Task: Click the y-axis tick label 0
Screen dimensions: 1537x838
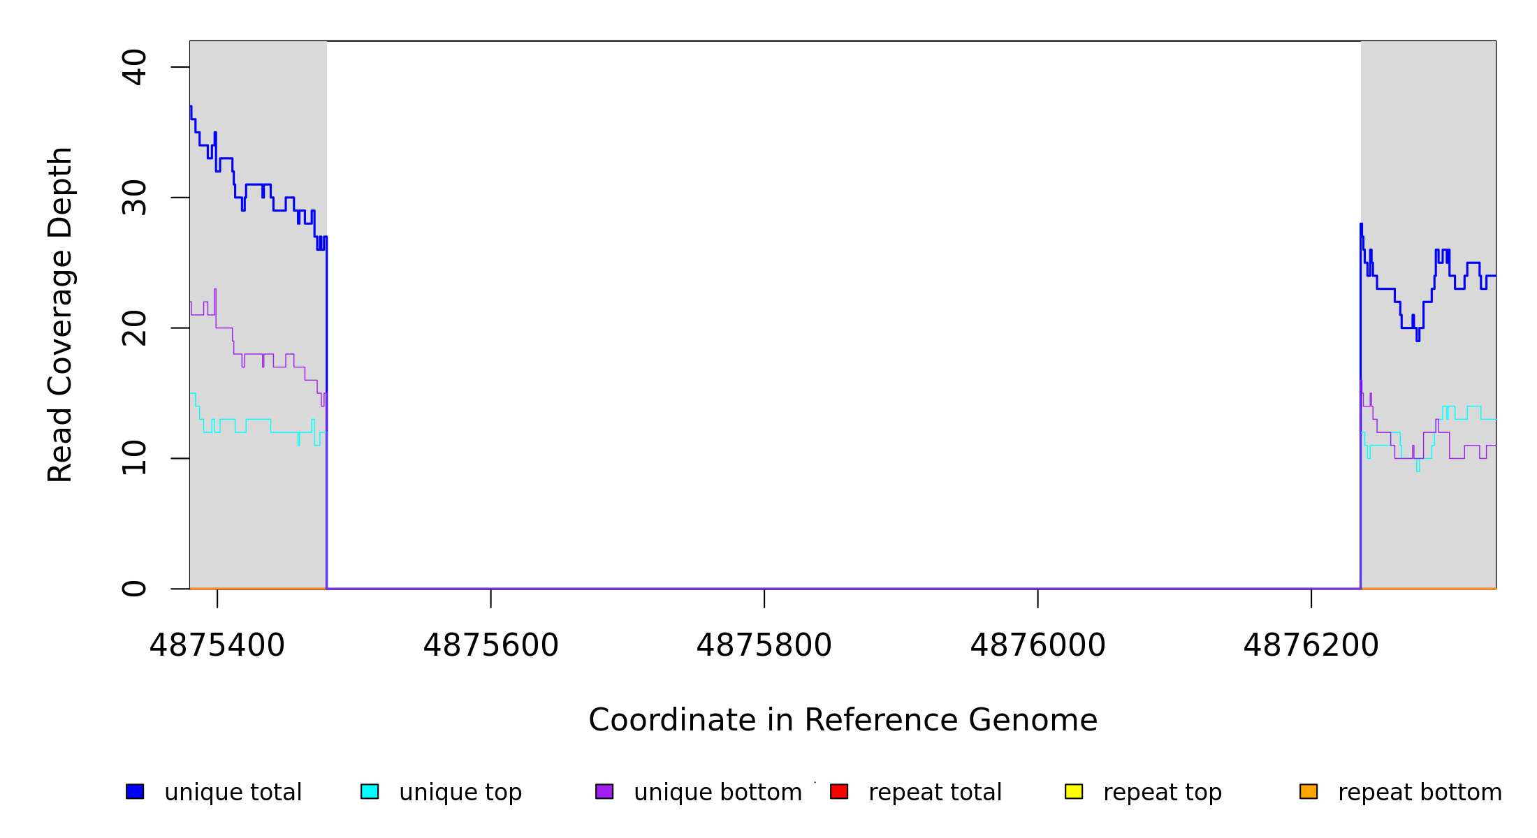Action: (134, 589)
